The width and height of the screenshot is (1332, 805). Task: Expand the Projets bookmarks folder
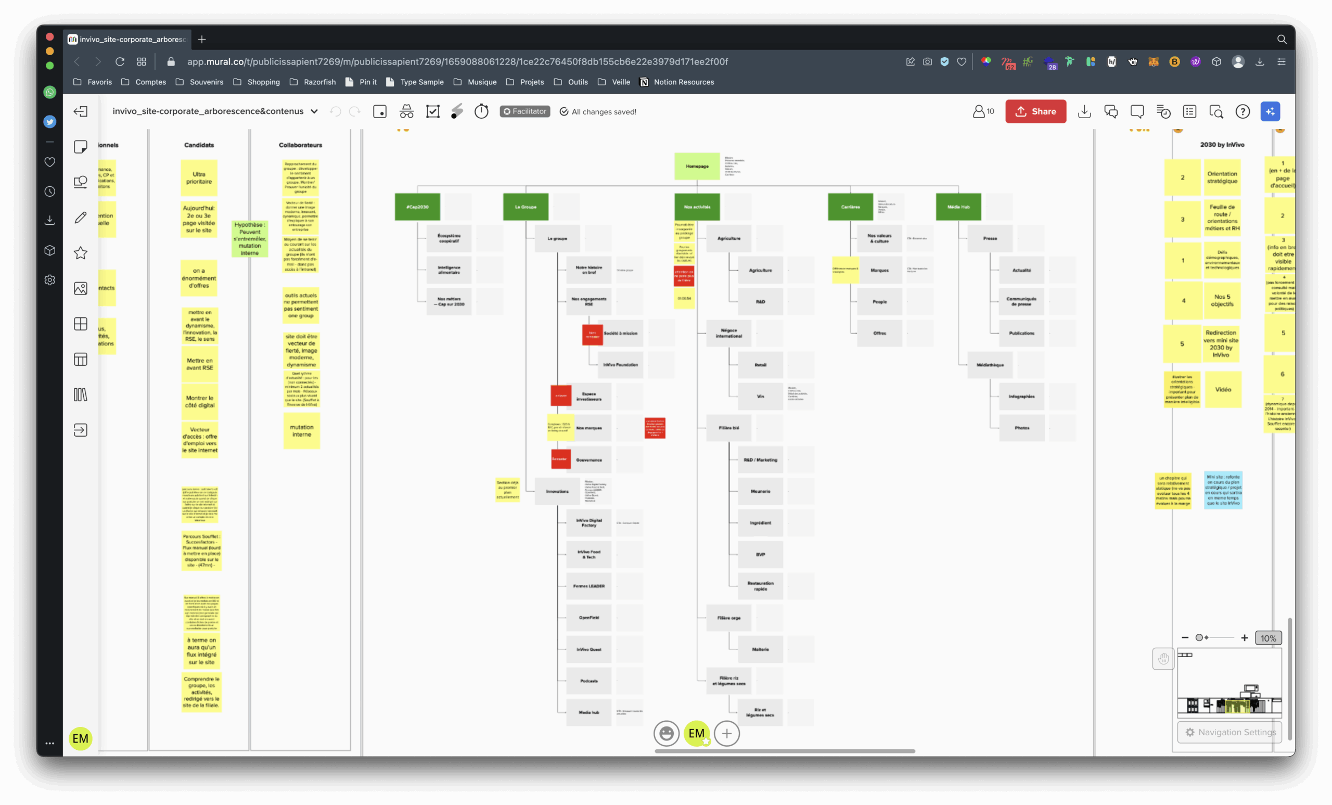(525, 82)
